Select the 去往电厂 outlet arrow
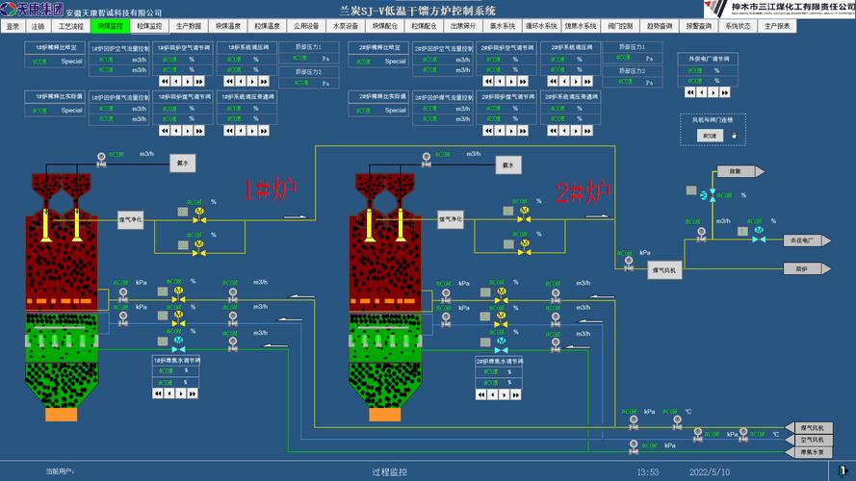This screenshot has height=481, width=856. point(799,240)
